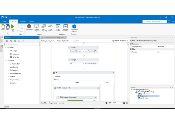Collapse the Available tree group
This screenshot has width=175, height=124.
point(6,60)
